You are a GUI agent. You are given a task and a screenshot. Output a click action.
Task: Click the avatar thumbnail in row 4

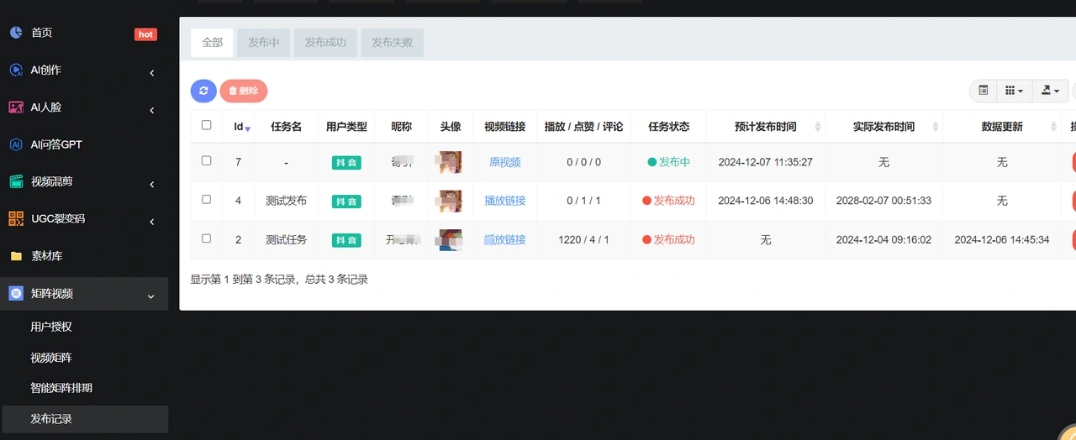451,202
